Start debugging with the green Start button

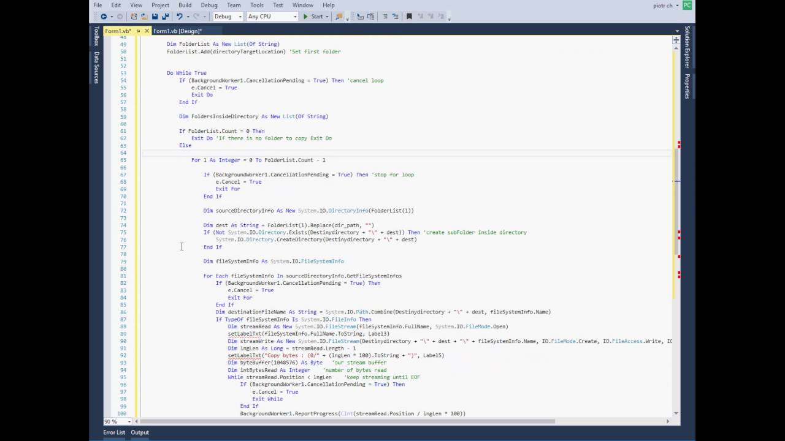pyautogui.click(x=313, y=17)
